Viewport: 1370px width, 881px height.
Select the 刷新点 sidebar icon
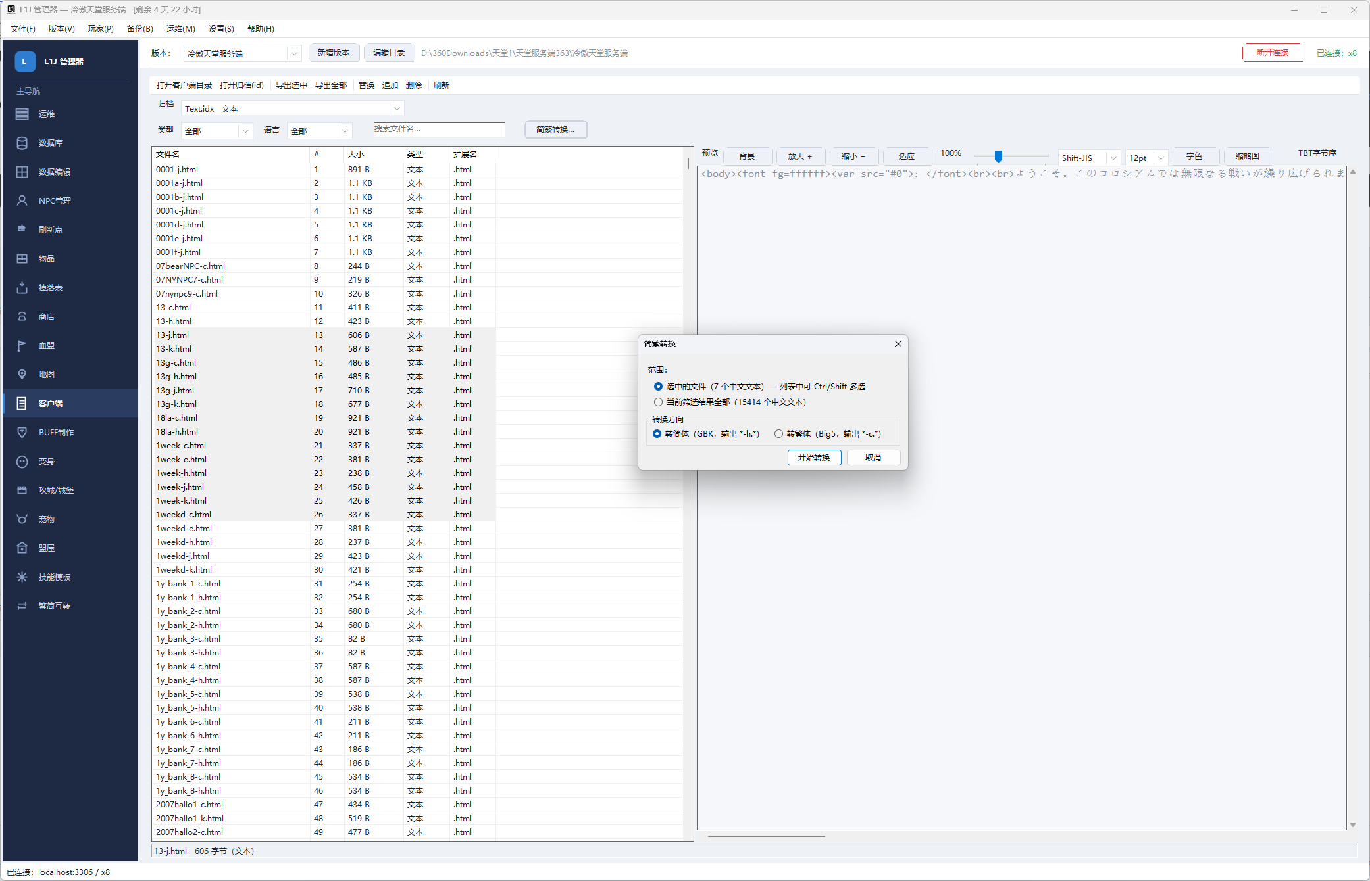coord(22,229)
